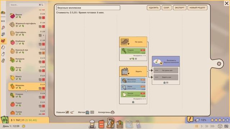This screenshot has width=230, height=129.
Task: Show all ingredients with ВСЕ tab
Action: [3, 21]
